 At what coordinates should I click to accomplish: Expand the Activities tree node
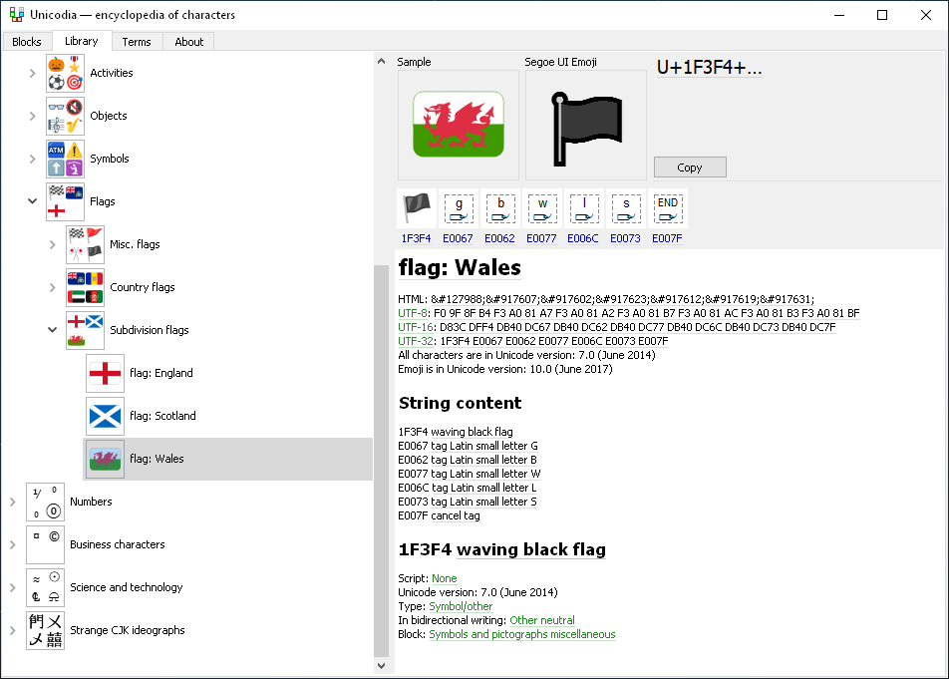coord(33,73)
